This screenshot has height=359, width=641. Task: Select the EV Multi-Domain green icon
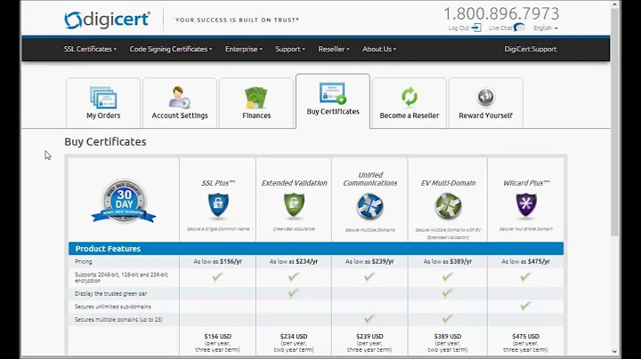pos(448,206)
